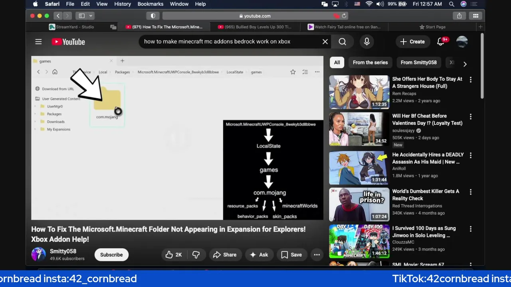Open the Smitty058 channel avatar
The image size is (511, 287).
coord(38,254)
